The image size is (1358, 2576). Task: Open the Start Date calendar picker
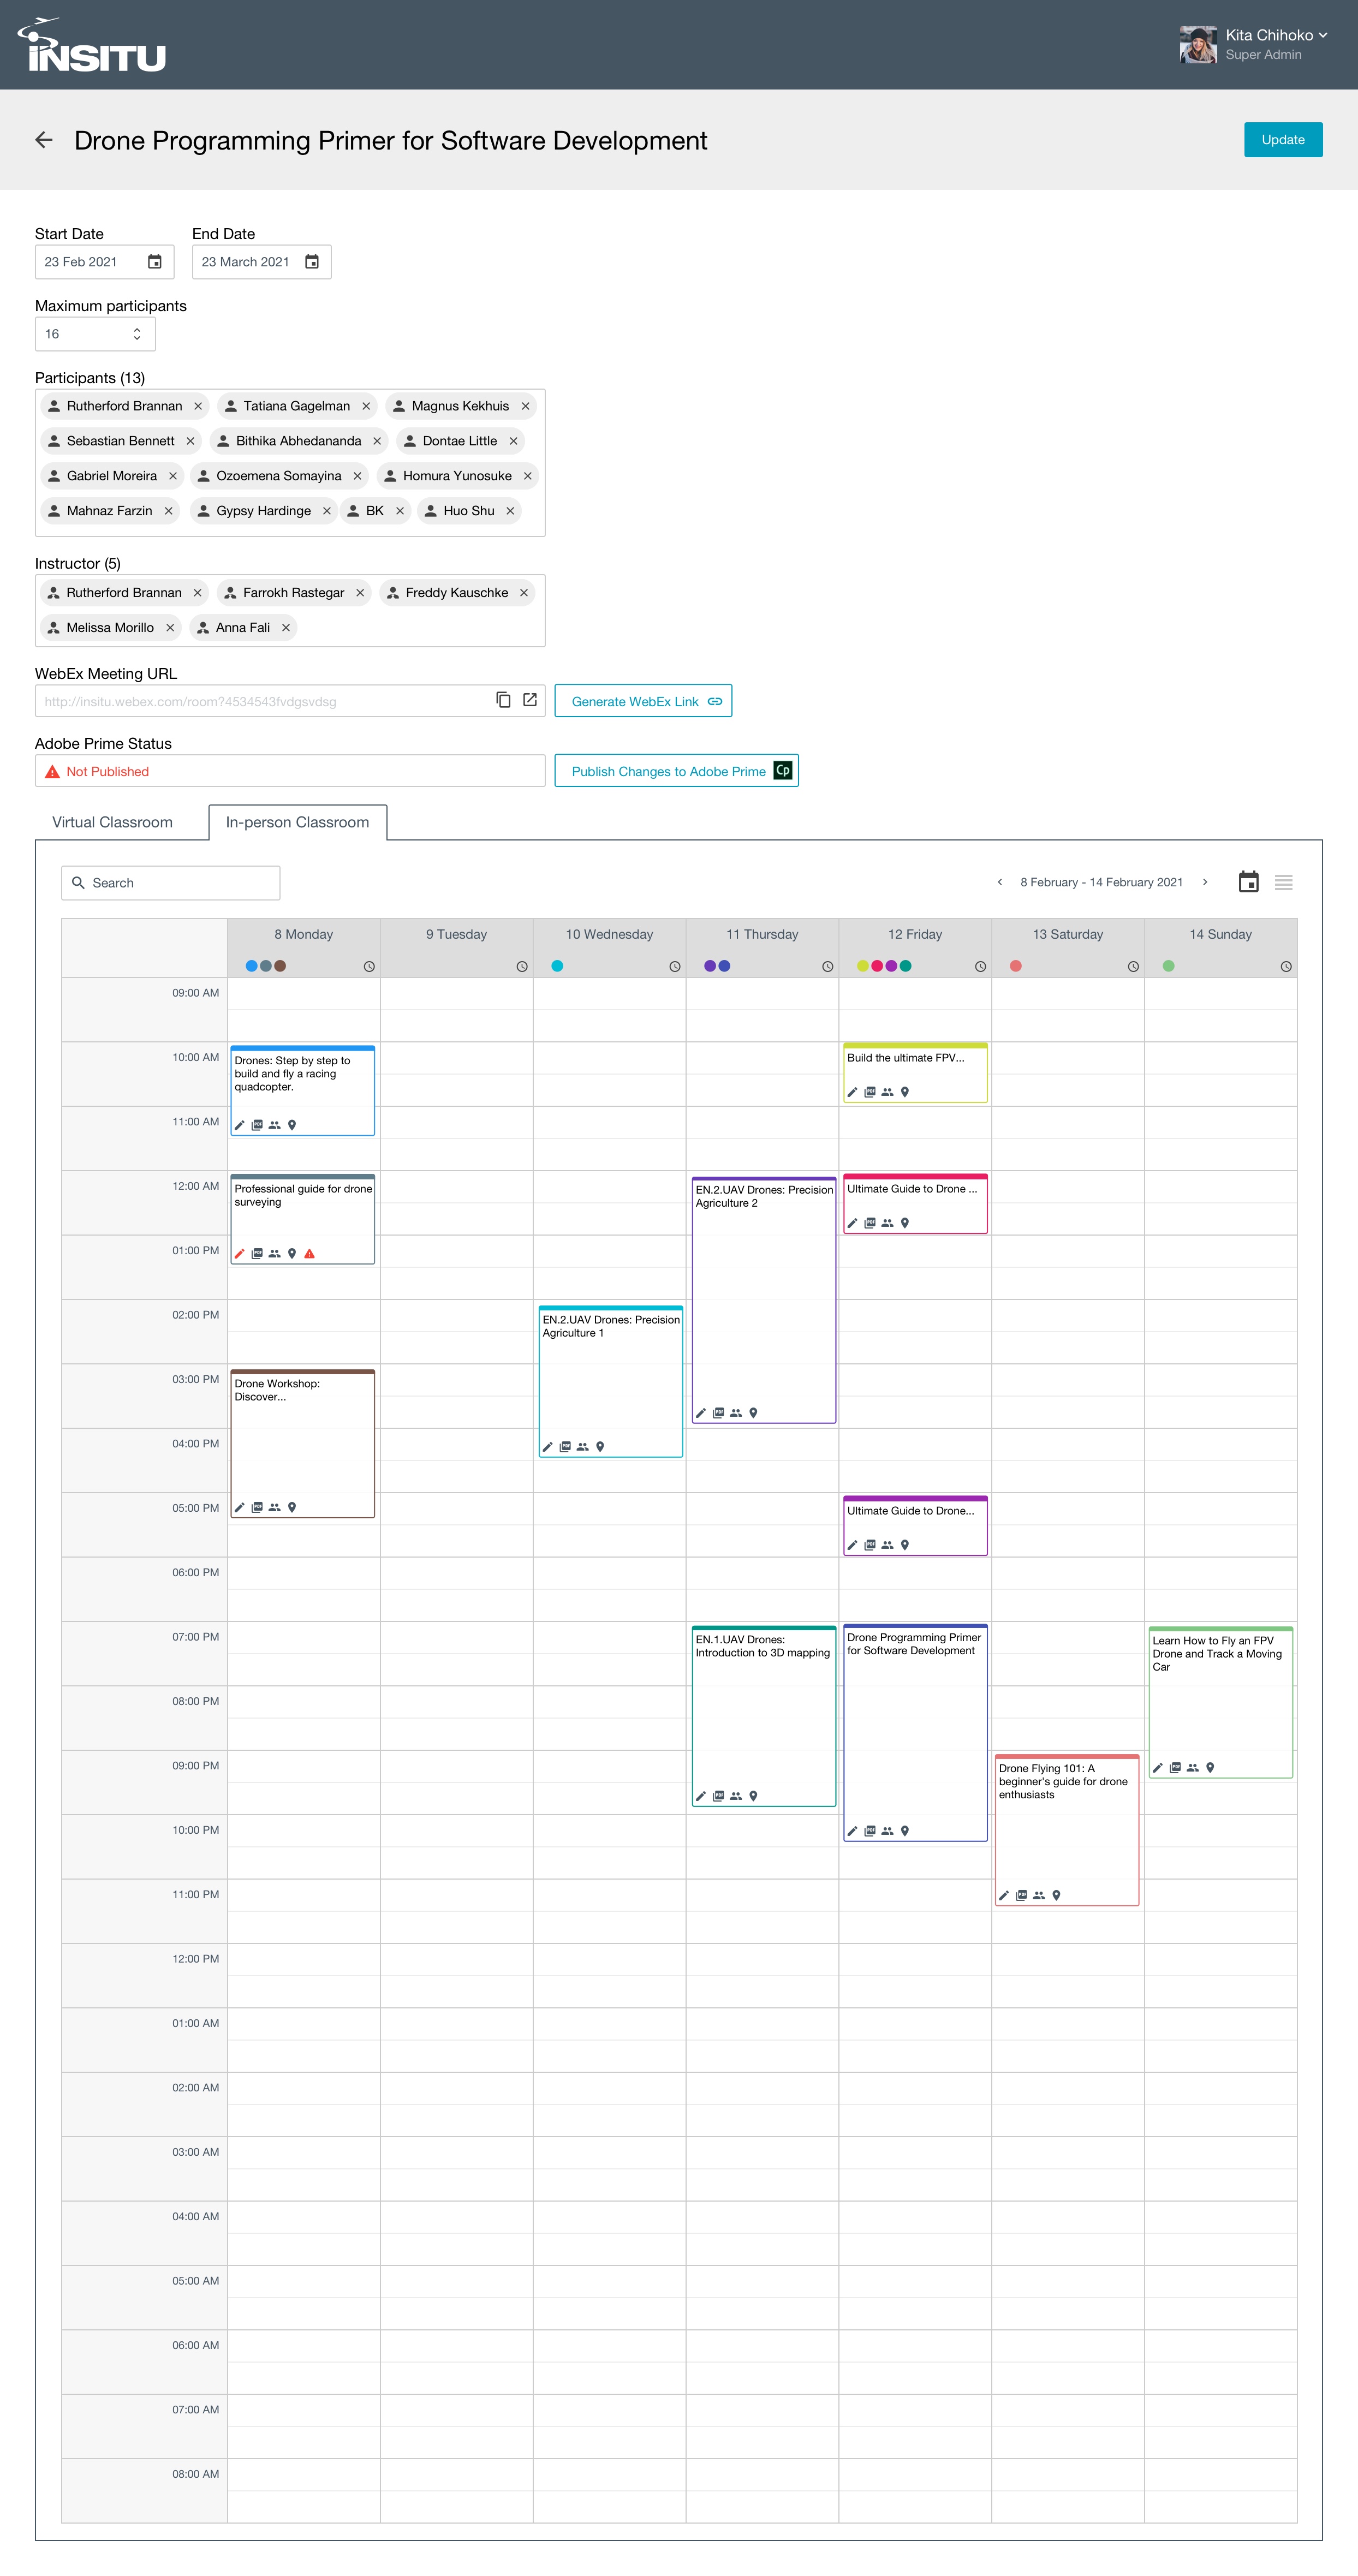click(155, 262)
